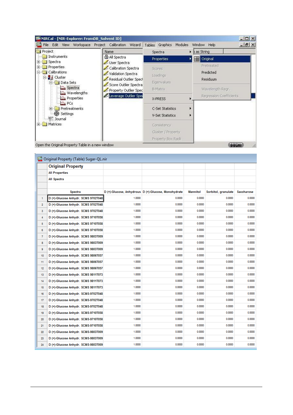Open the Help menu

212,45
